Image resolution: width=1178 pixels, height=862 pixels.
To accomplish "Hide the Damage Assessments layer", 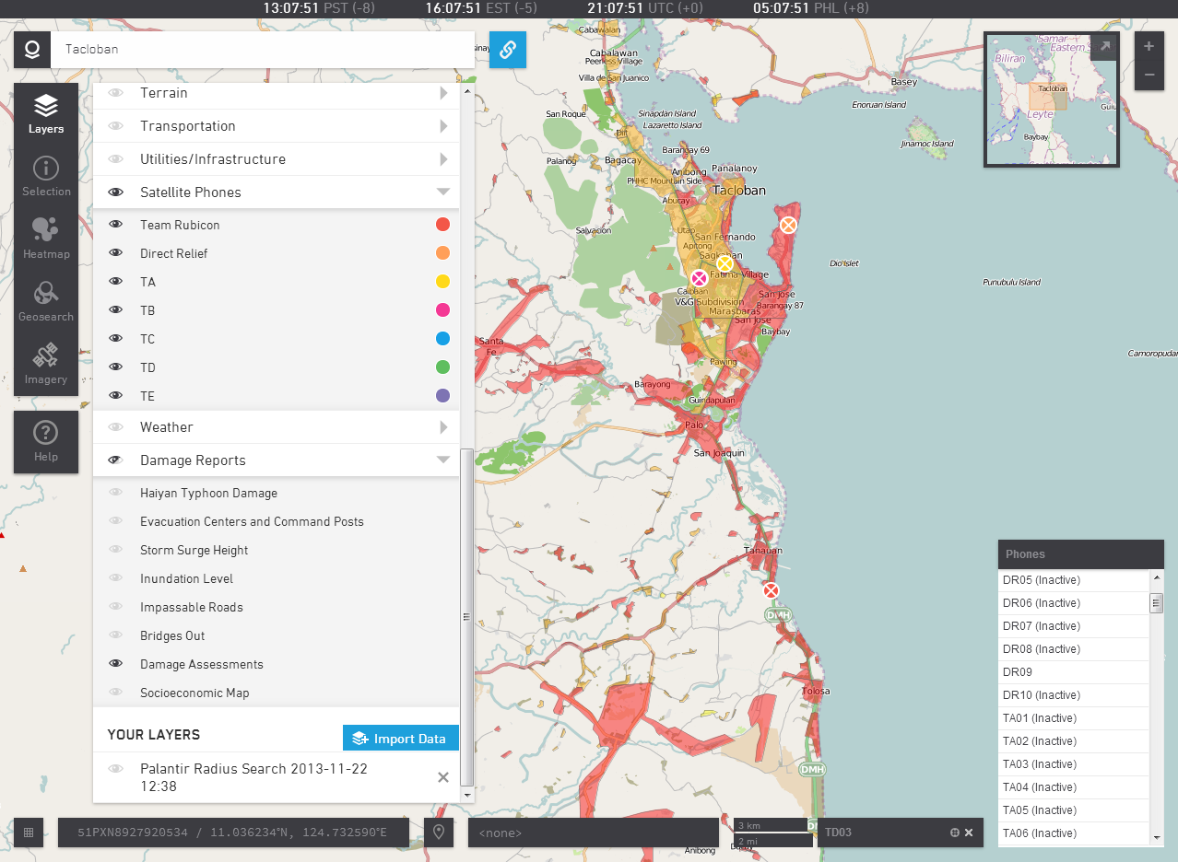I will click(116, 664).
